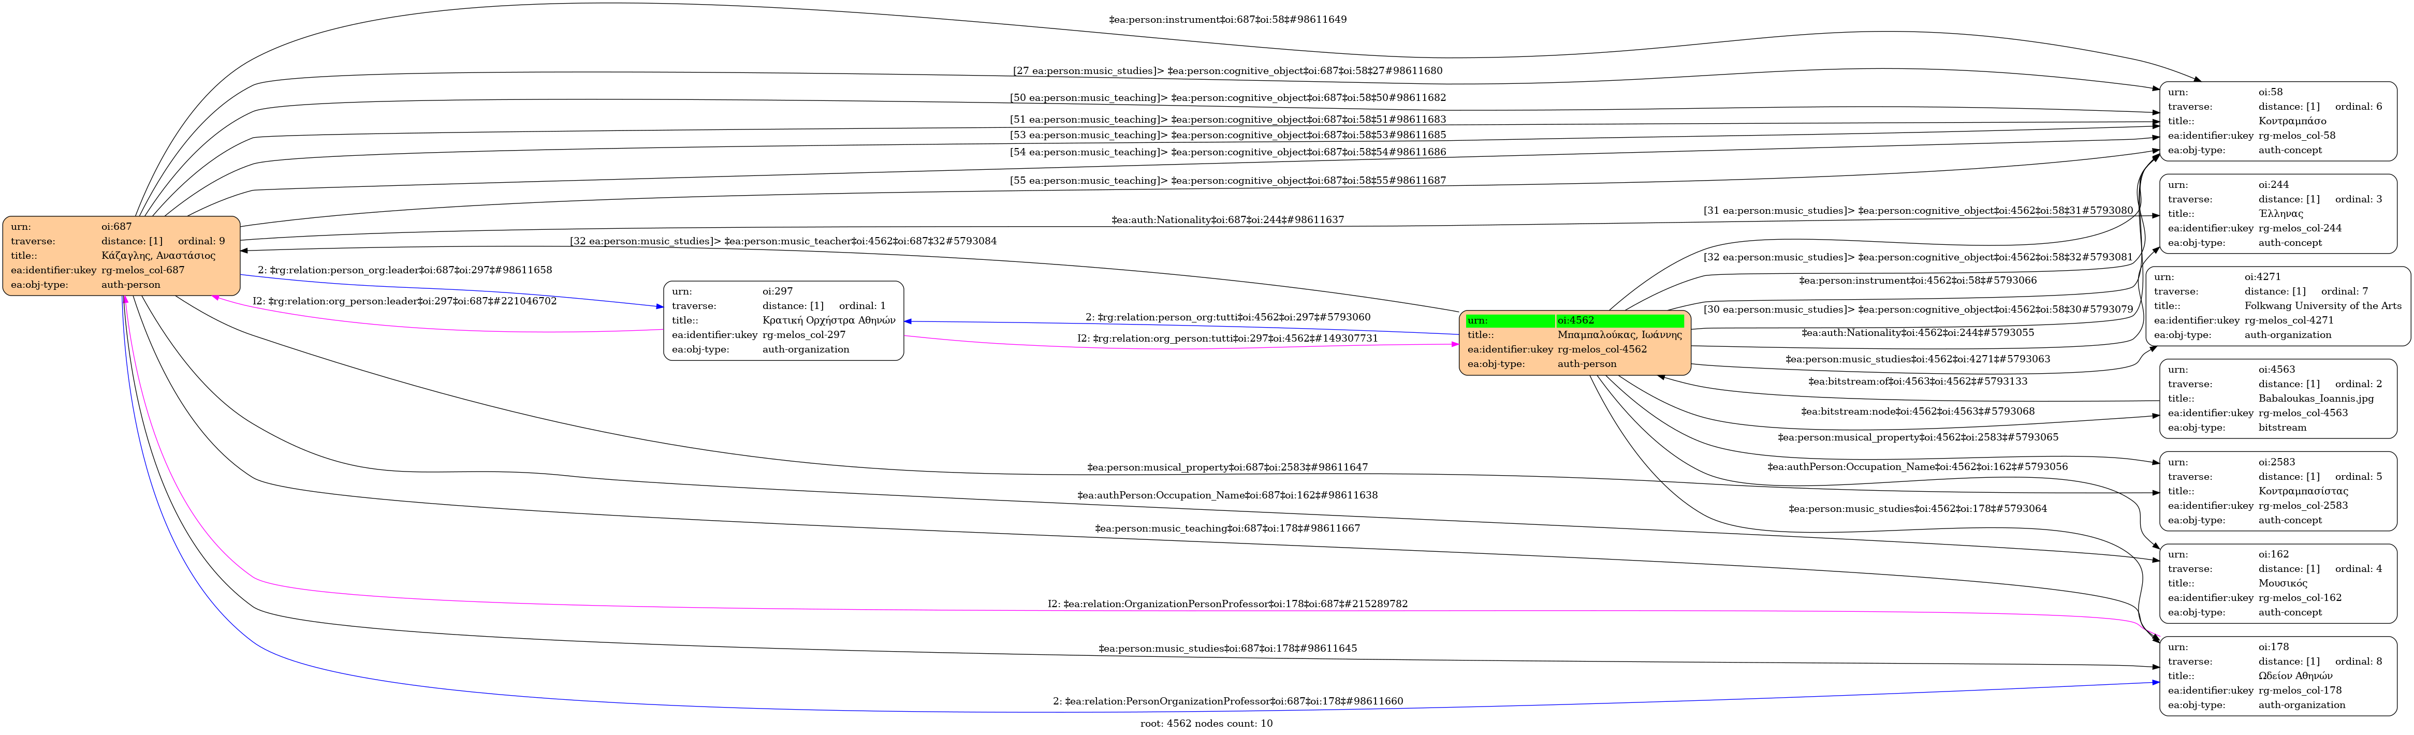Click the music_teacher oi:4562 to oi:687 label
The height and width of the screenshot is (735, 2414).
point(783,241)
